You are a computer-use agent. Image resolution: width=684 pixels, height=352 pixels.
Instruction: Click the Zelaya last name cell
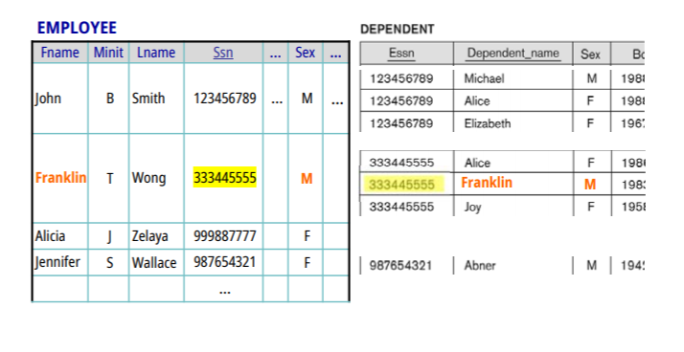pos(150,236)
